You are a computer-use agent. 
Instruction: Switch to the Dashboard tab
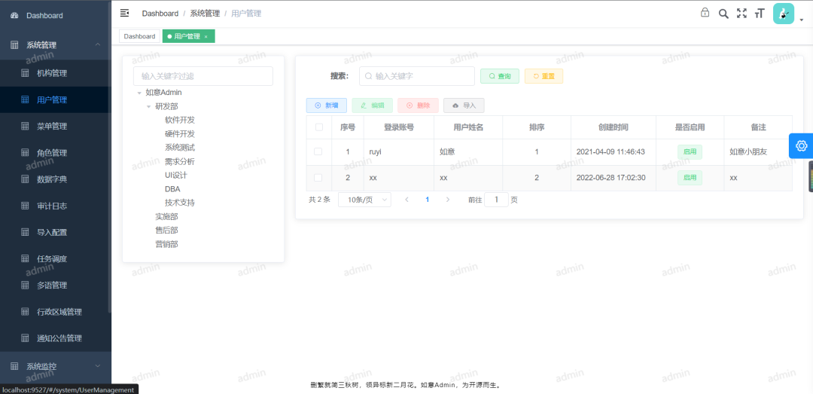click(x=139, y=36)
